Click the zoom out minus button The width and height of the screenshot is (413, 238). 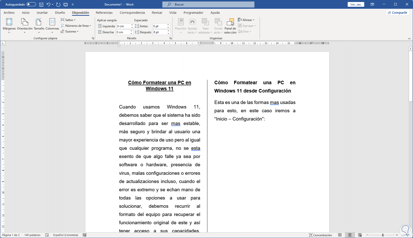coord(367,235)
